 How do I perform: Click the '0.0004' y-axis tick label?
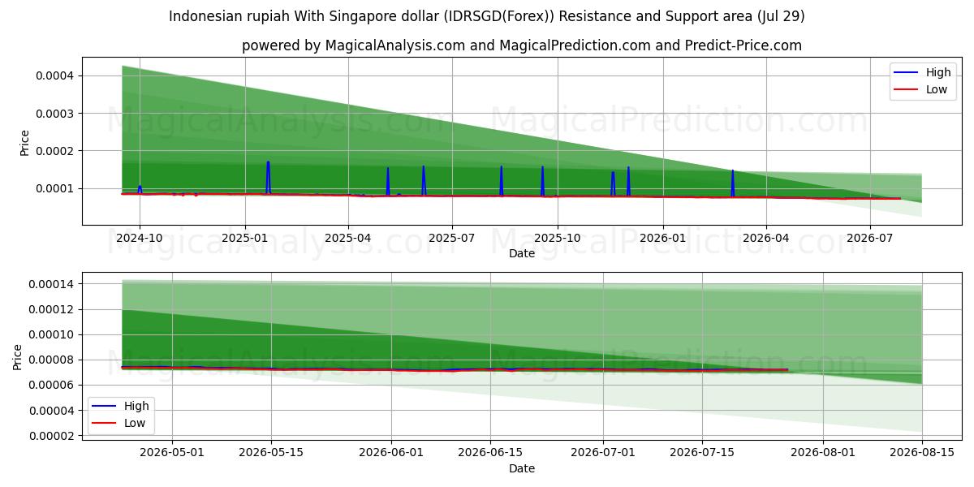(56, 75)
